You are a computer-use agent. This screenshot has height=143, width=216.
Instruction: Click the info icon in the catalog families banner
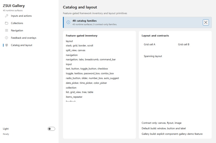(68, 22)
